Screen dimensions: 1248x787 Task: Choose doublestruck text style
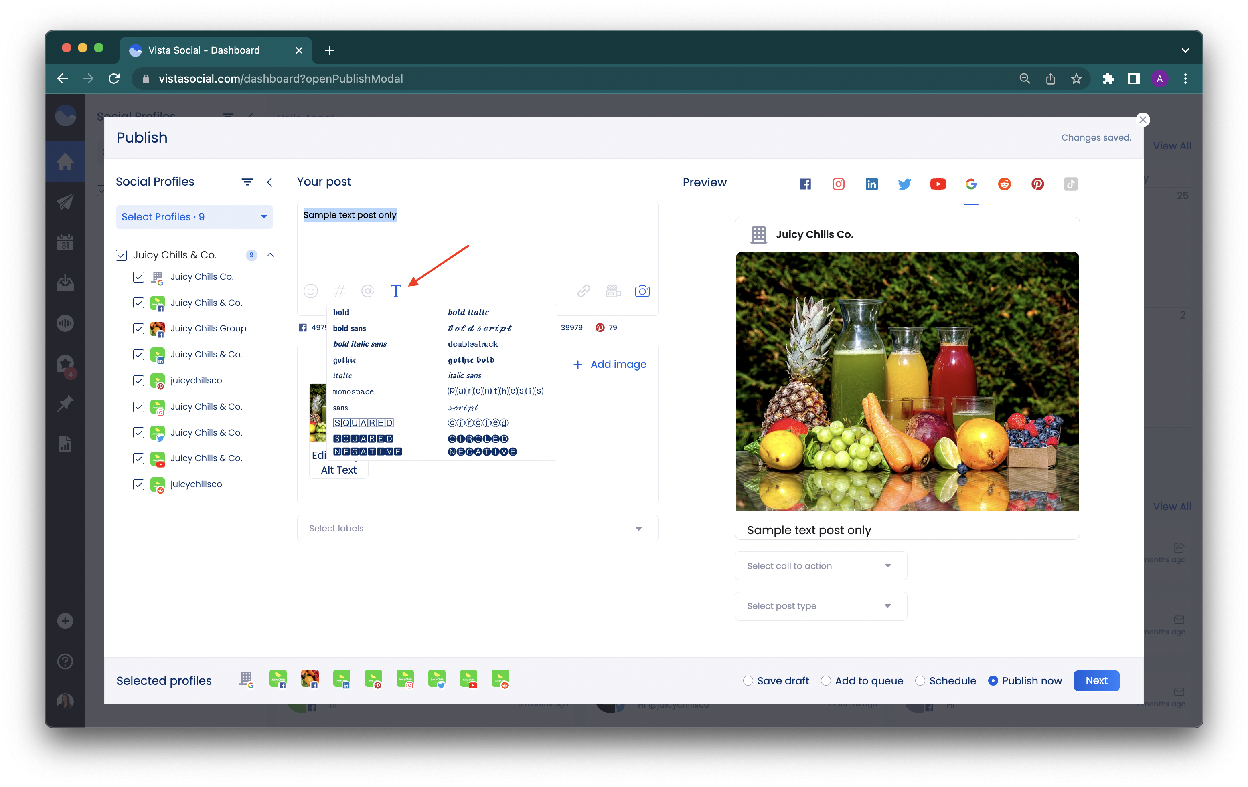pyautogui.click(x=472, y=344)
